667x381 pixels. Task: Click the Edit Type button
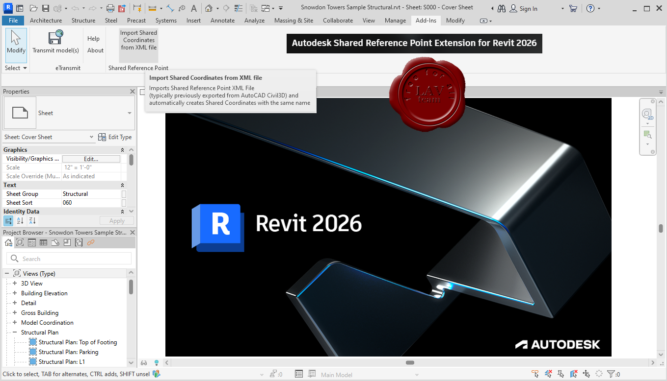click(x=115, y=137)
